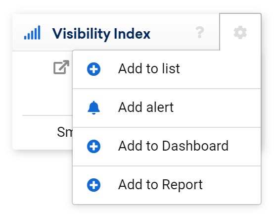Choose the Add to Report label
Image resolution: width=274 pixels, height=216 pixels.
point(160,185)
